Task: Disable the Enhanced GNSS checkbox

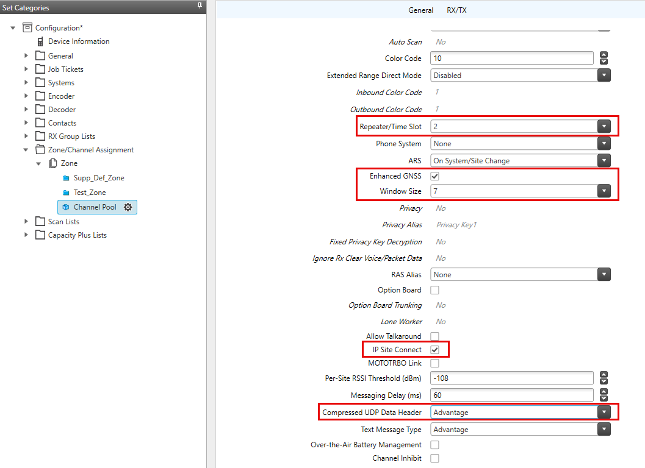Action: coord(435,175)
